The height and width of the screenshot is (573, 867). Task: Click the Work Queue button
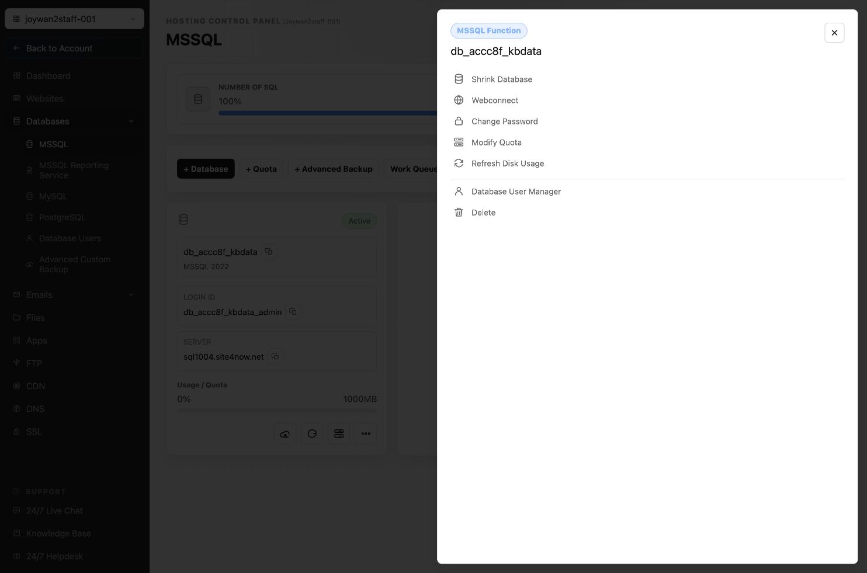pyautogui.click(x=411, y=169)
